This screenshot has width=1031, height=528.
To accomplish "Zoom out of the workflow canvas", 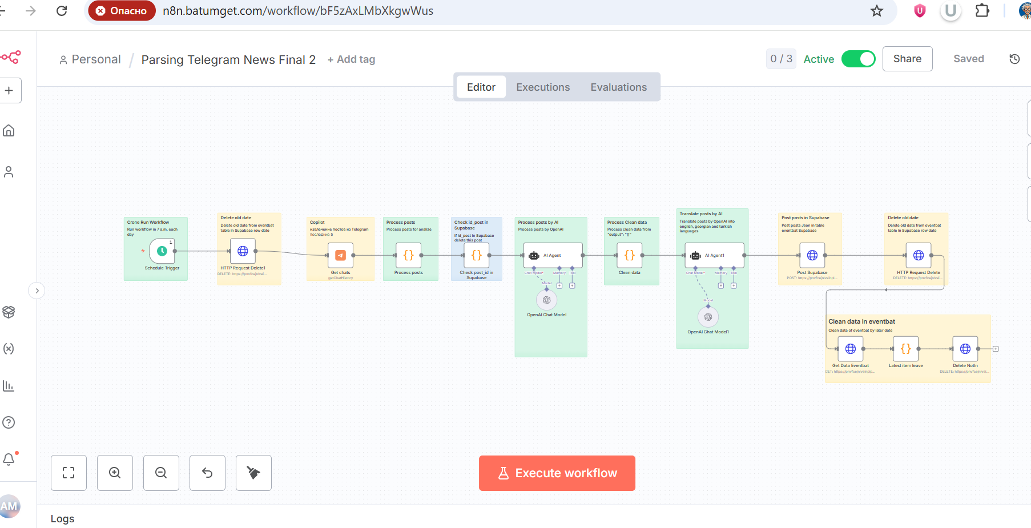I will point(161,473).
